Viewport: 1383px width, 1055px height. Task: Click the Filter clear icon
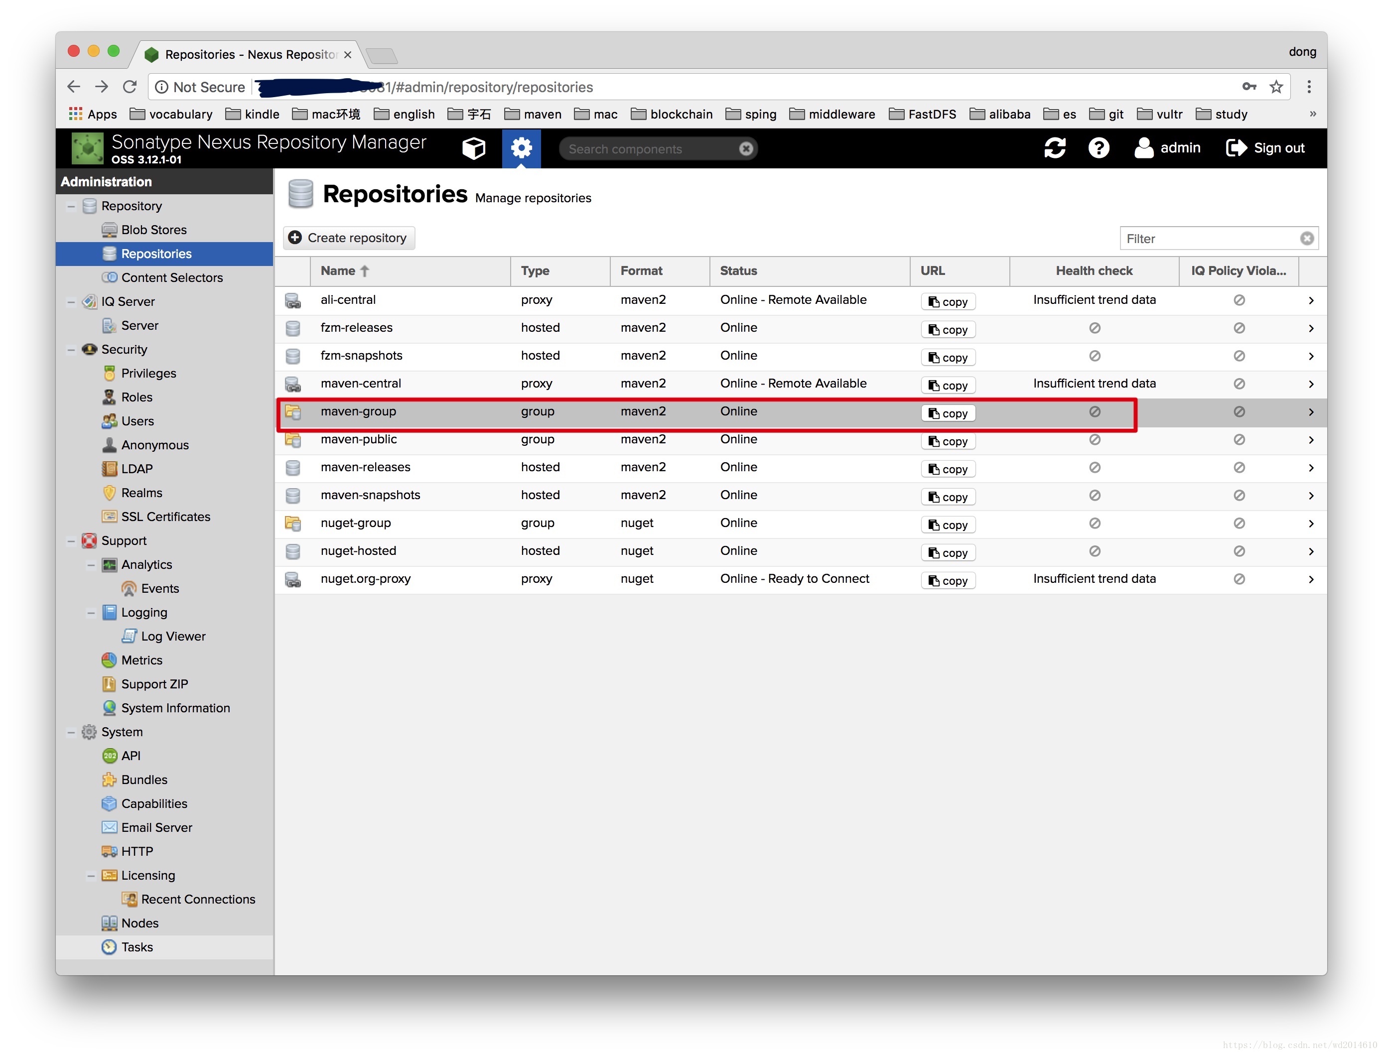pos(1306,239)
